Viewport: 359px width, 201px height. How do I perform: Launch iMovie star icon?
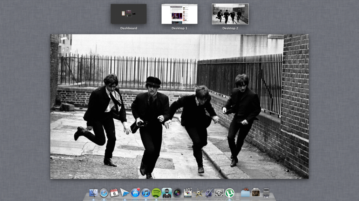tap(198, 193)
